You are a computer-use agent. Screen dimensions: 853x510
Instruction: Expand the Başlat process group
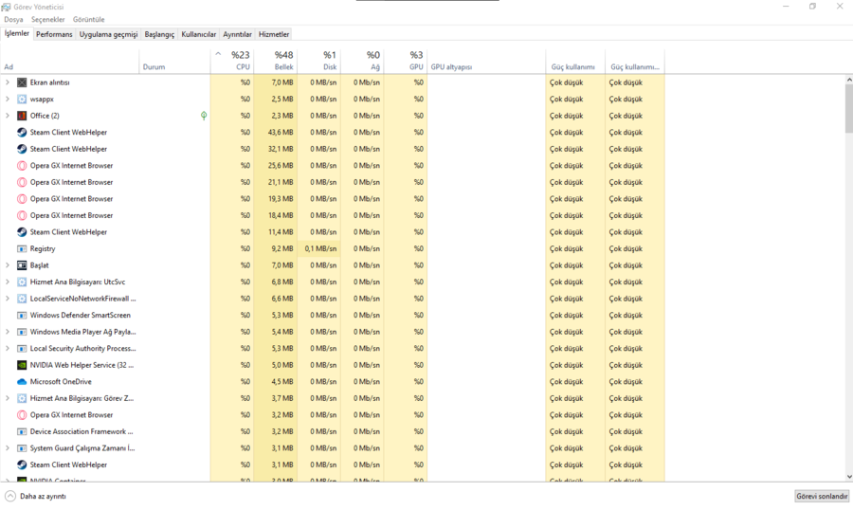7,265
